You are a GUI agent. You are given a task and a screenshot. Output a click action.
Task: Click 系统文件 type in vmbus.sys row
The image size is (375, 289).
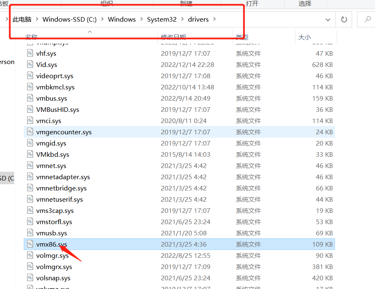click(x=248, y=99)
